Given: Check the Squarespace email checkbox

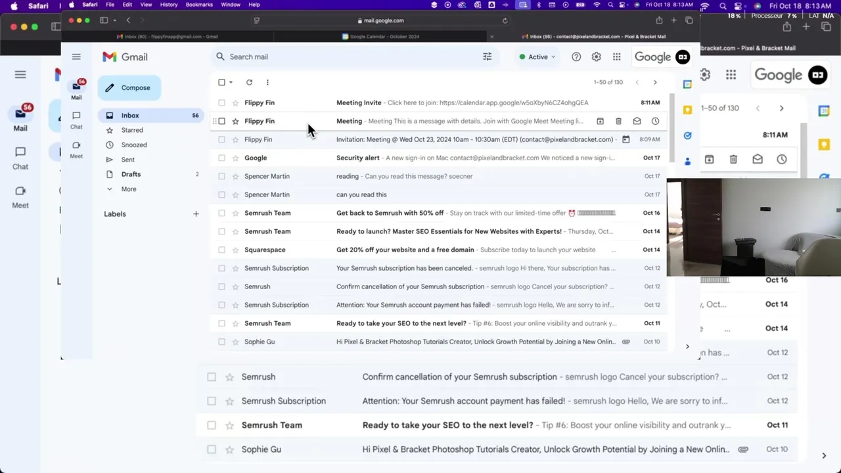Looking at the screenshot, I should pyautogui.click(x=221, y=250).
